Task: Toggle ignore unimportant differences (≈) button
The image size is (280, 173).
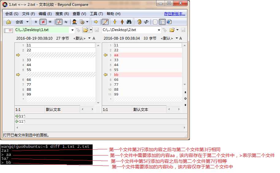Action: point(66,22)
